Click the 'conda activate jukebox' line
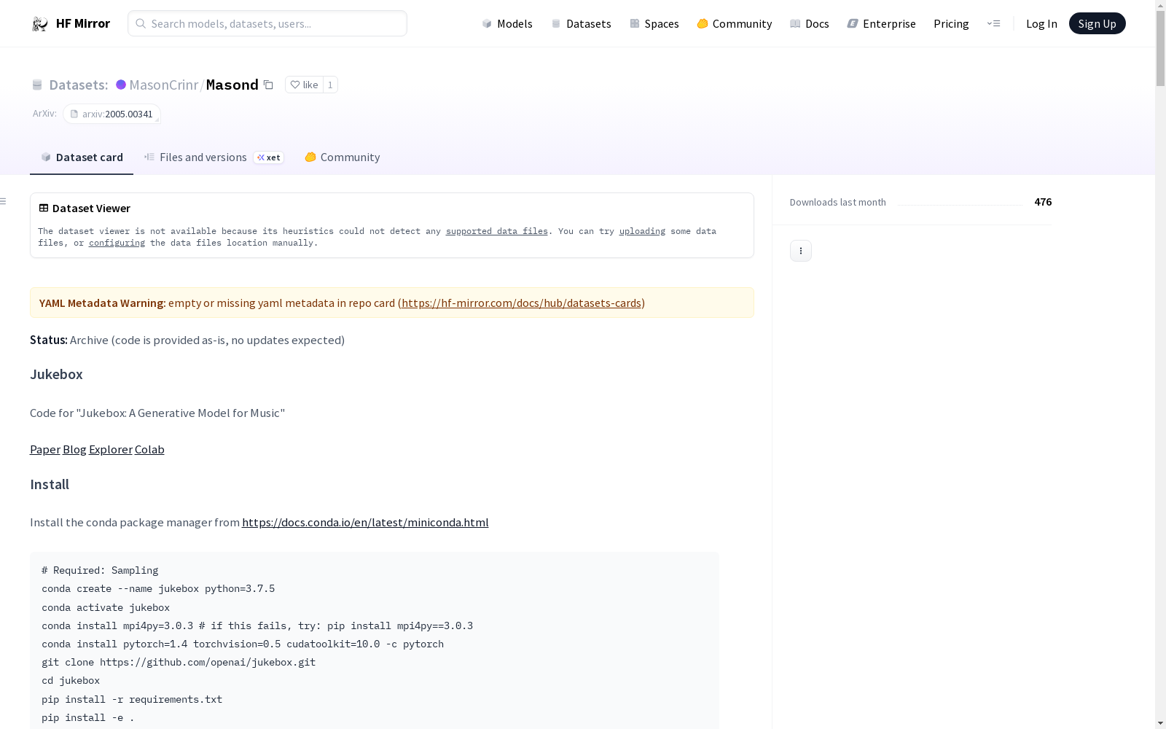Screen dimensions: 1166x729 [x=106, y=607]
